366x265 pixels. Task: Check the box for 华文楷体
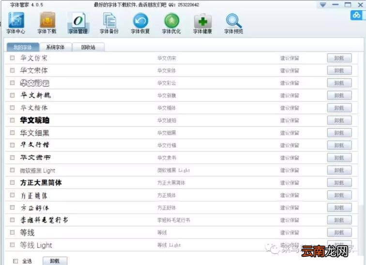(13, 108)
